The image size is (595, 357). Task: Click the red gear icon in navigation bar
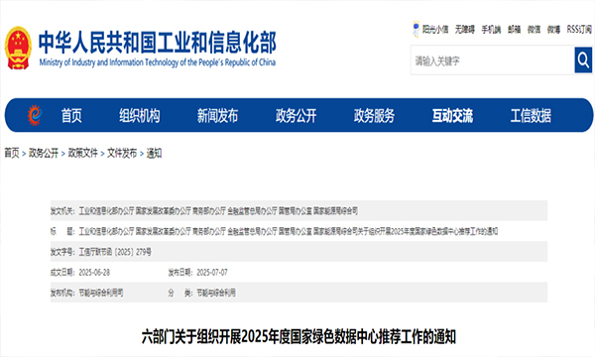point(34,115)
